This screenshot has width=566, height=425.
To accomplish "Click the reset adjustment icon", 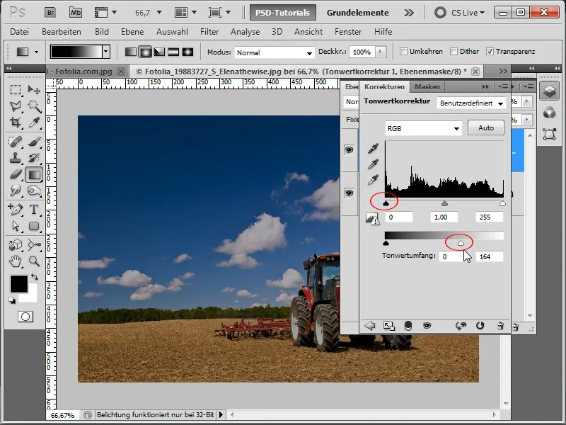I will [480, 326].
